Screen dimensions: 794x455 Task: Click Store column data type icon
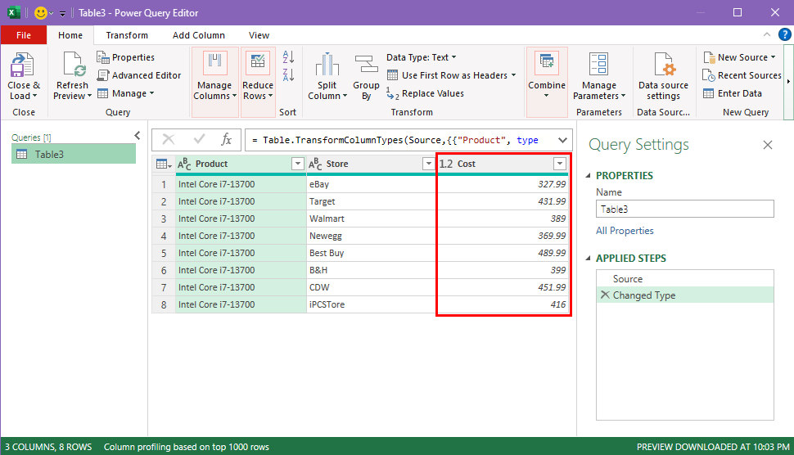[315, 164]
